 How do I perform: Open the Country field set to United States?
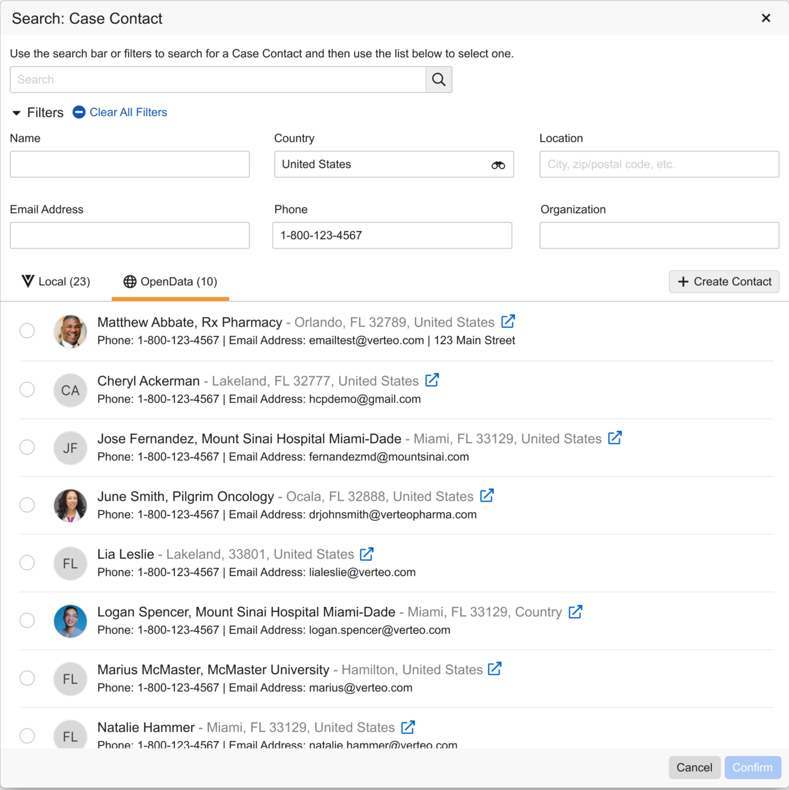pyautogui.click(x=382, y=165)
